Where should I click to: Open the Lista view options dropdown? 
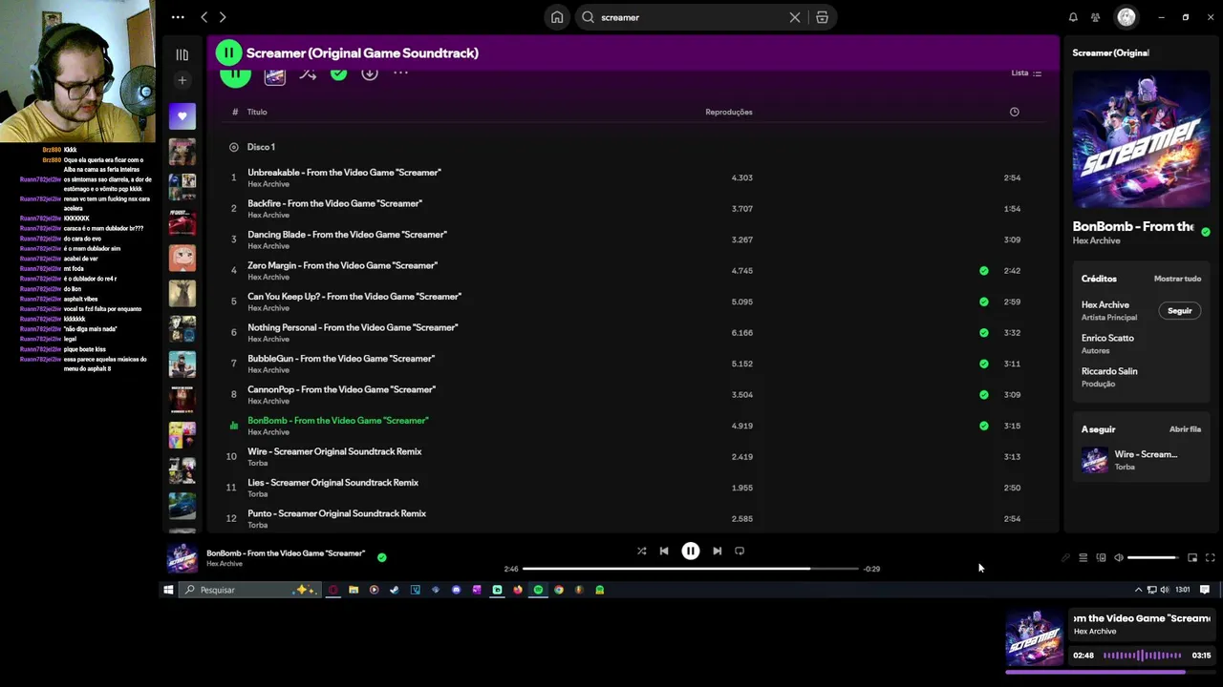point(1026,73)
